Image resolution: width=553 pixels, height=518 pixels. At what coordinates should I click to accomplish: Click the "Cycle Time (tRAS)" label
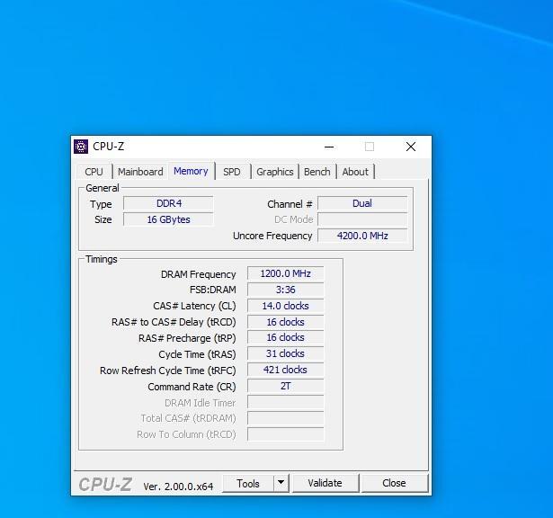coord(197,354)
